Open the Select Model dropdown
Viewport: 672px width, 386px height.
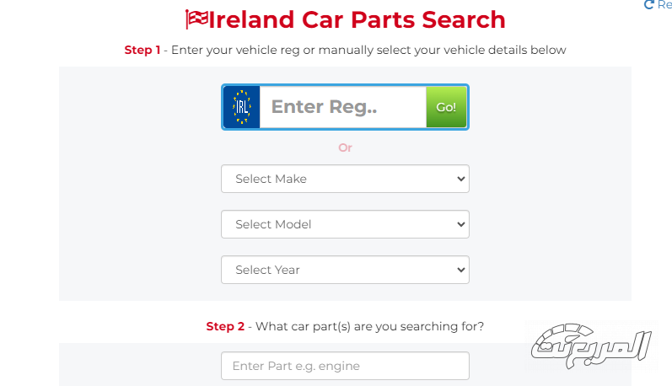tap(344, 224)
